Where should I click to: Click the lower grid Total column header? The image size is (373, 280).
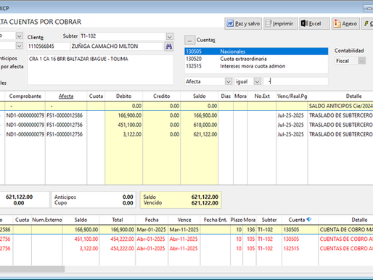118,220
